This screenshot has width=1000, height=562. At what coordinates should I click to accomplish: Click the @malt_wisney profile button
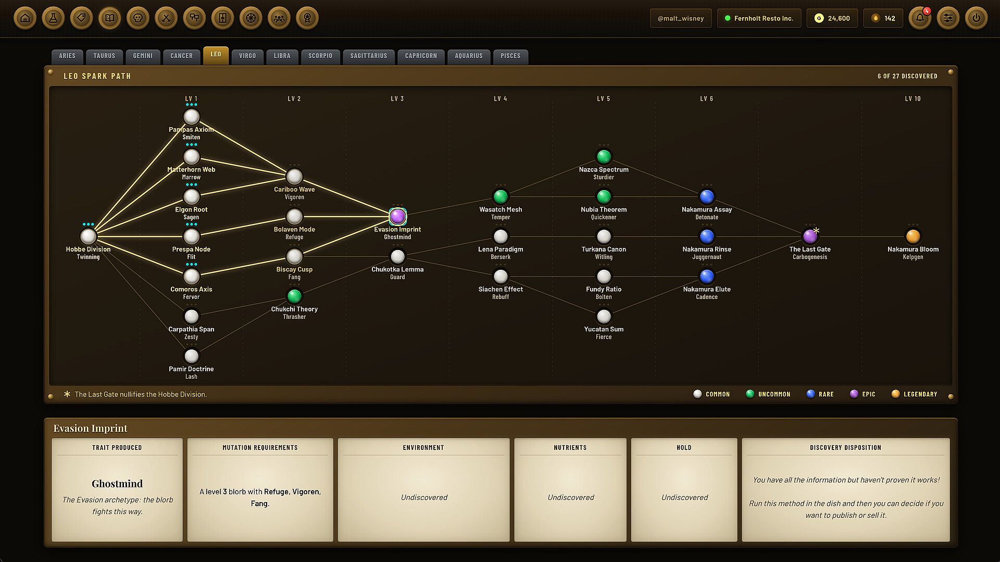point(681,18)
